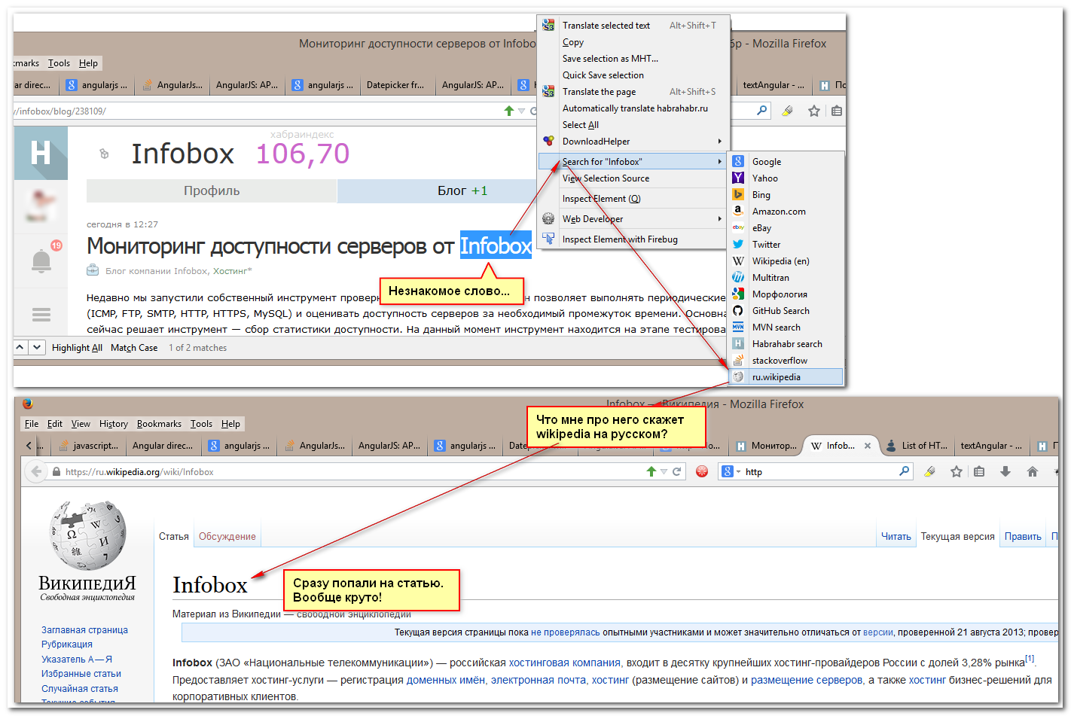
Task: Click back button in lower Firefox window
Action: (x=36, y=471)
